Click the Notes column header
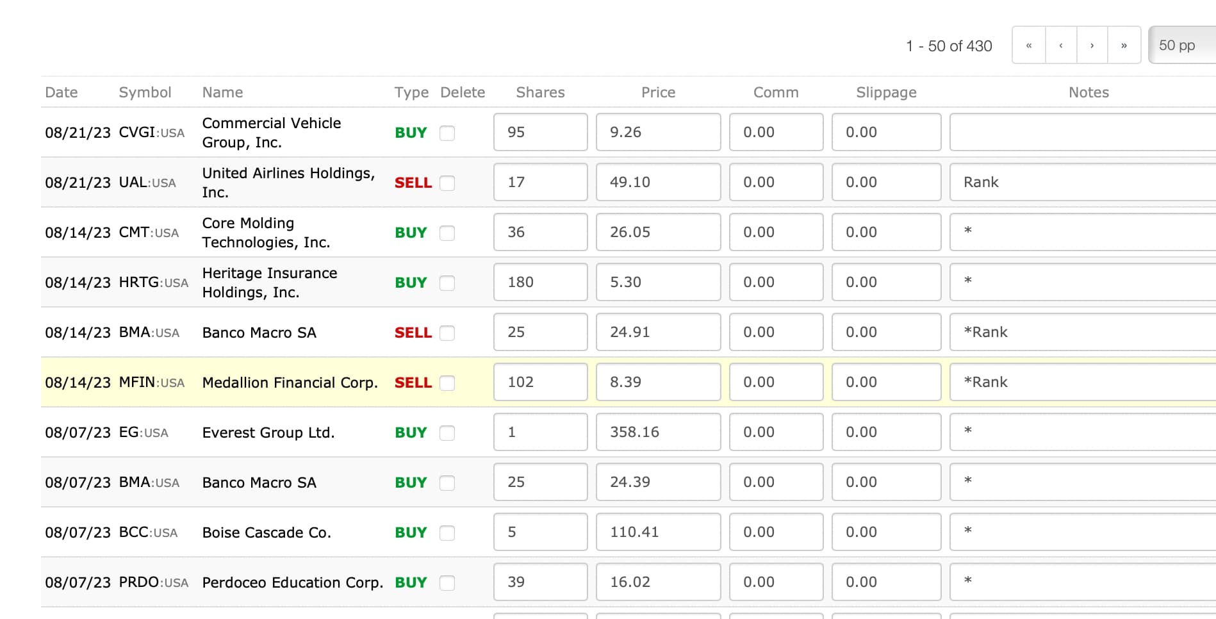This screenshot has width=1216, height=619. click(1089, 92)
